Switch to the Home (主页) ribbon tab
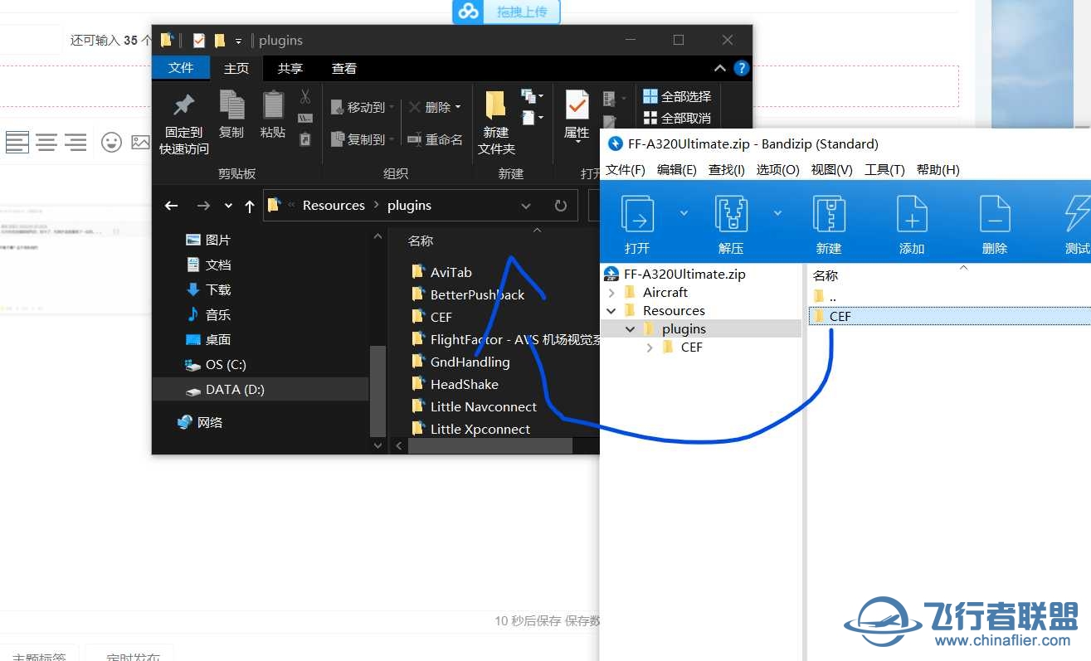1091x661 pixels. (236, 68)
